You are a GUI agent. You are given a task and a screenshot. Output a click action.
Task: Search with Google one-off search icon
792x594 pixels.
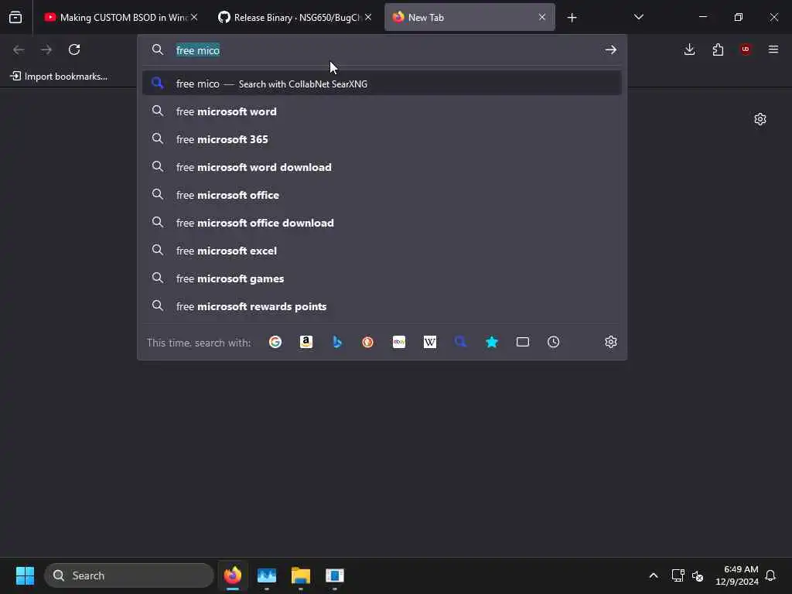click(x=275, y=342)
